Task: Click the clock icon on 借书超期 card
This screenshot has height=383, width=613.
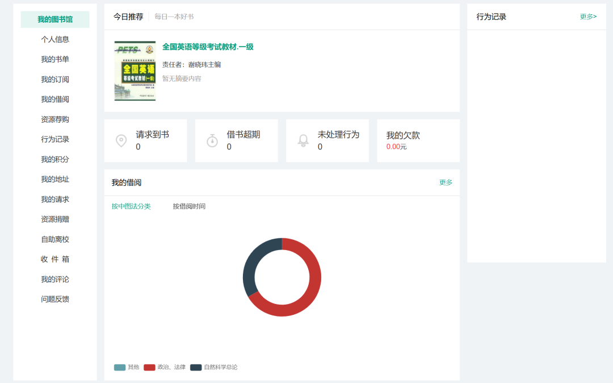Action: [212, 140]
